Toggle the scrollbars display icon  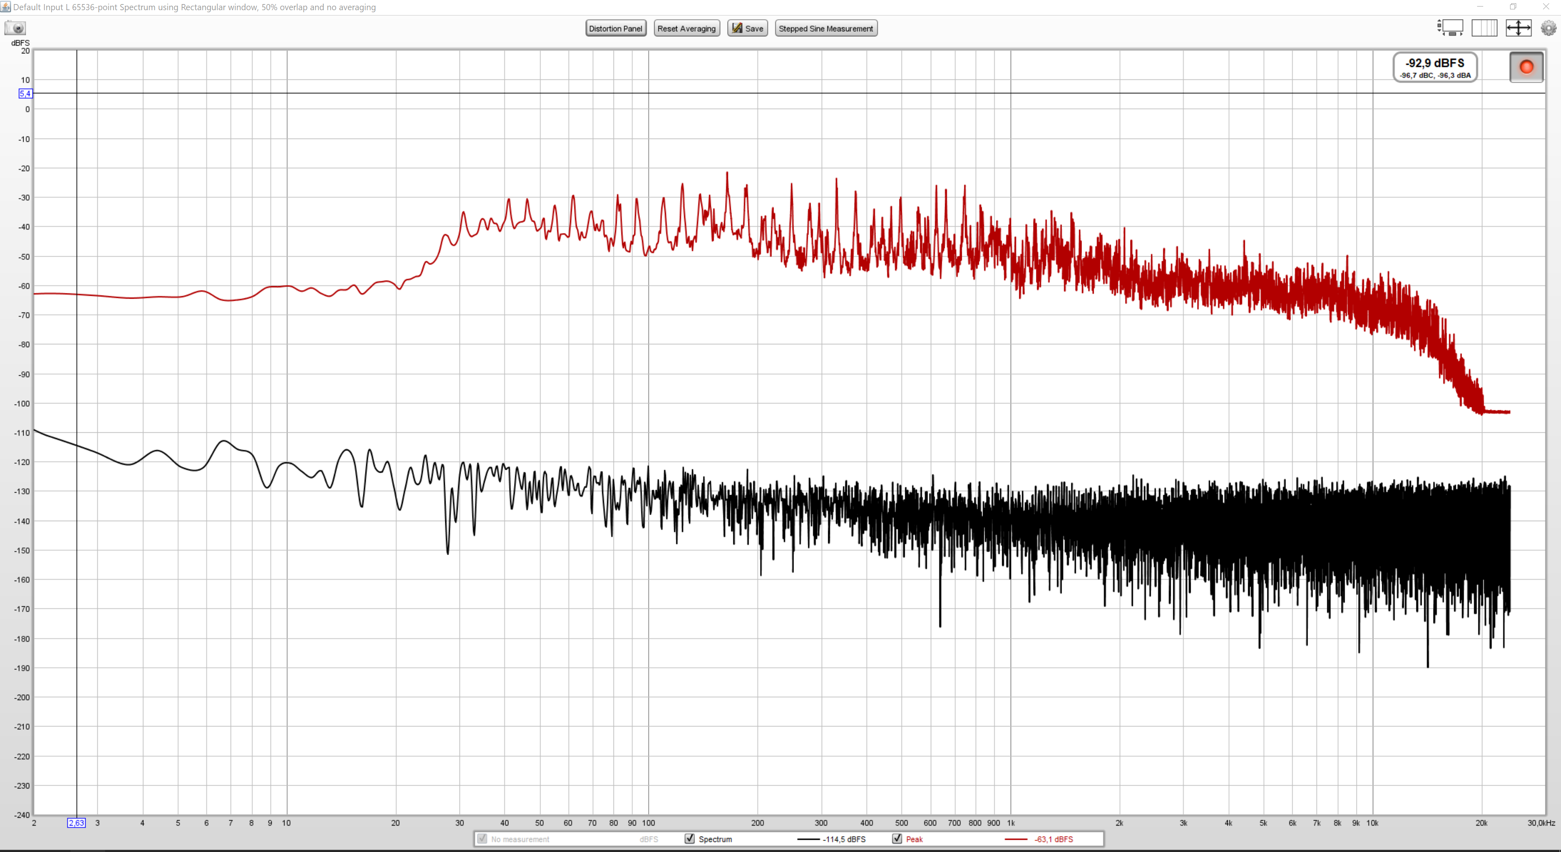[x=1450, y=28]
